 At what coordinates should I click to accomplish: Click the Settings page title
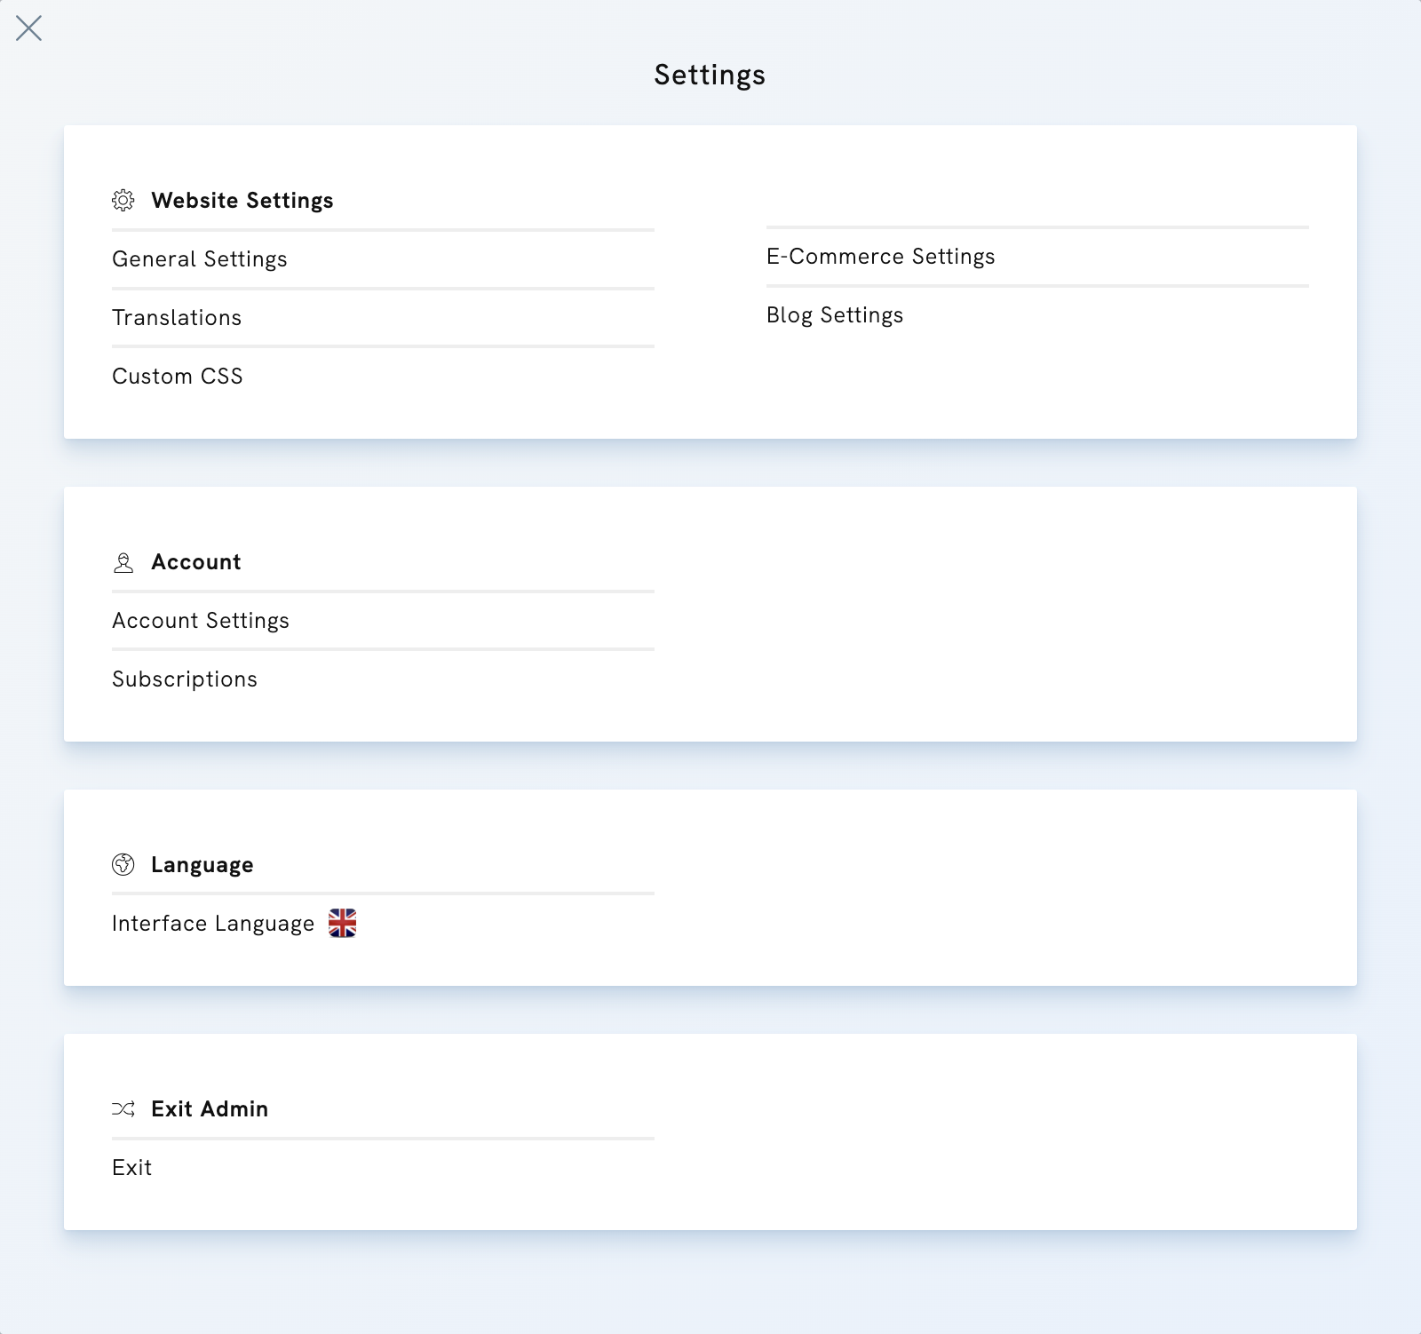pos(710,75)
